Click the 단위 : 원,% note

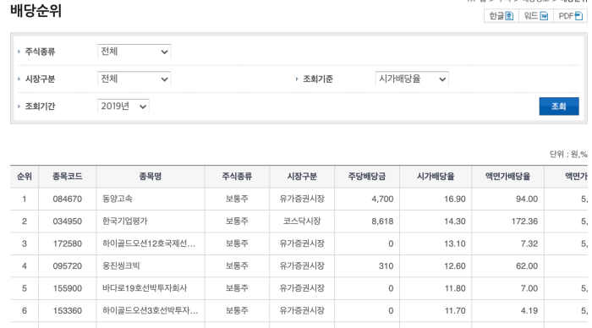568,154
